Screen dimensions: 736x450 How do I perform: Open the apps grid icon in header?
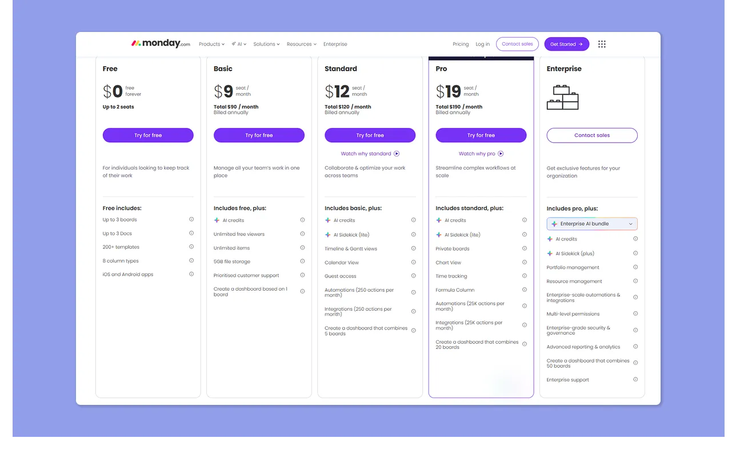(x=602, y=44)
